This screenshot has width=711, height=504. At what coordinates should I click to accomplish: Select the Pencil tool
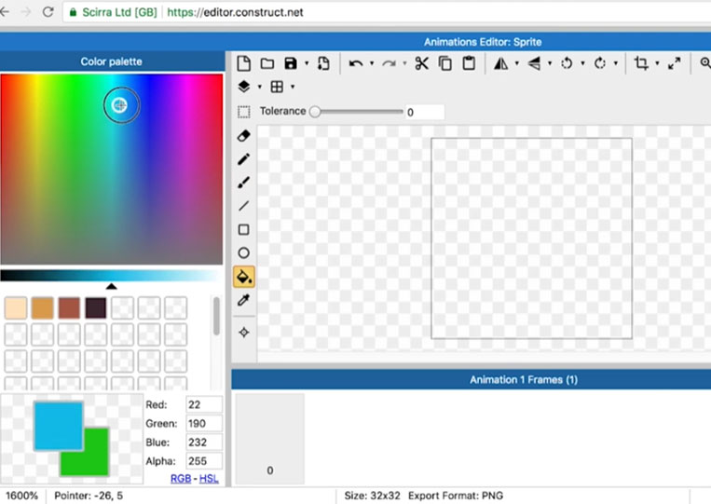click(x=244, y=159)
